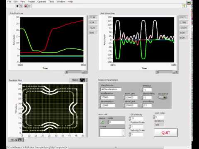Click the project path label at bottom left
199x149 pixels.
tap(36, 147)
